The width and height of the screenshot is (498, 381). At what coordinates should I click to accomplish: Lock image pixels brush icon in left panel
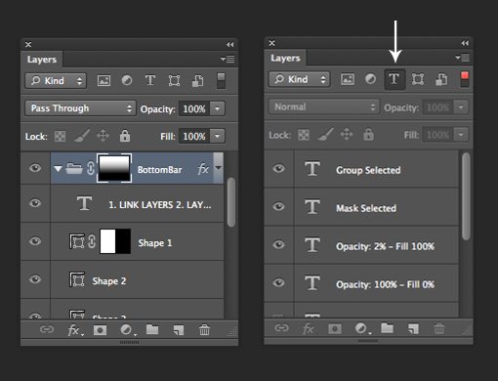coord(82,136)
